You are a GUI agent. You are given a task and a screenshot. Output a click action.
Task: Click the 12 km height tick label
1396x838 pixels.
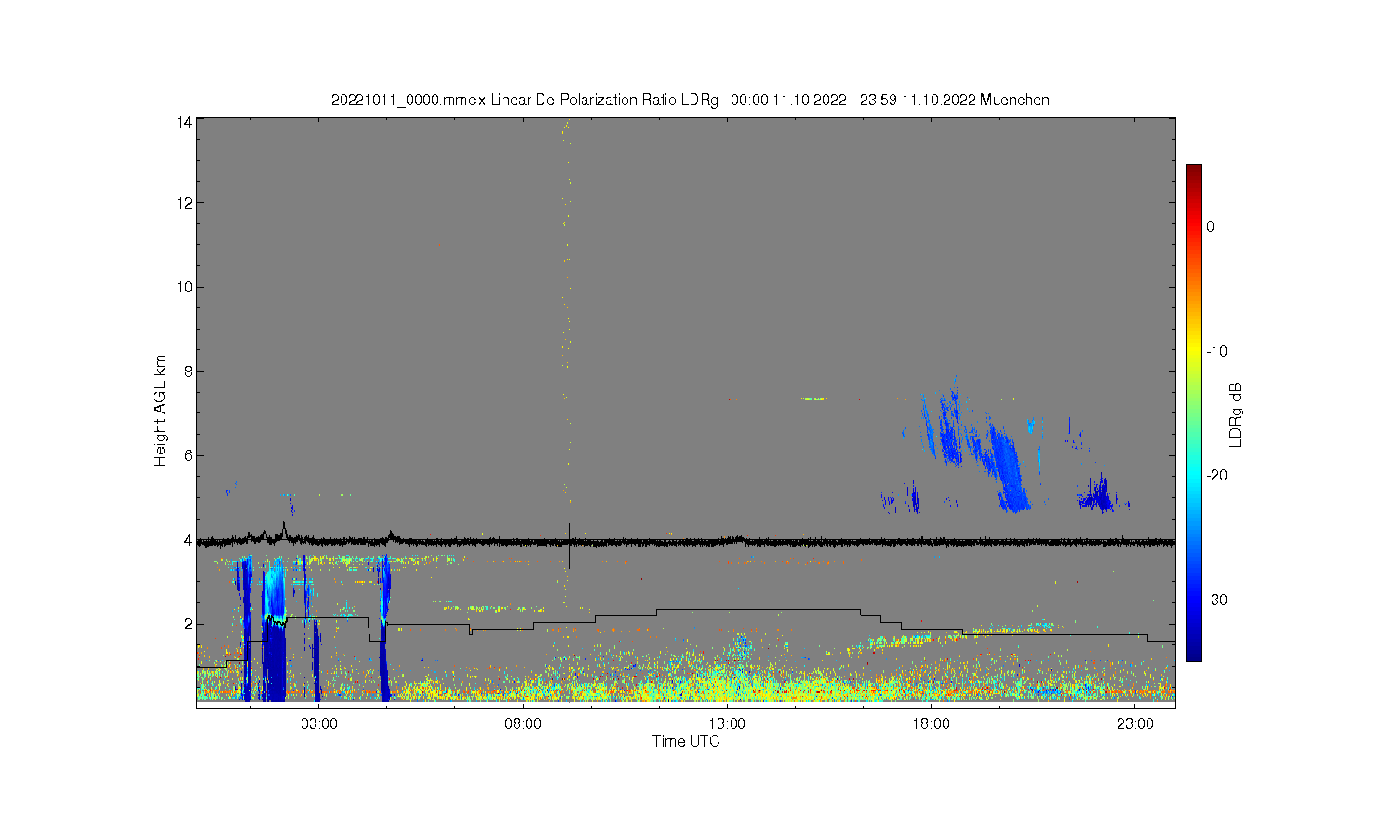click(184, 203)
